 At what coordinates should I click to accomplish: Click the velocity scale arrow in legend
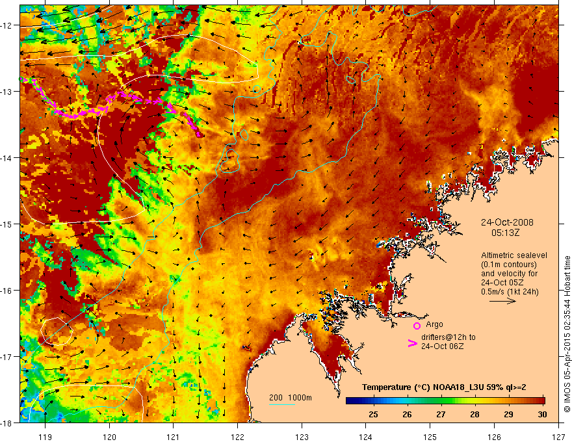502,301
